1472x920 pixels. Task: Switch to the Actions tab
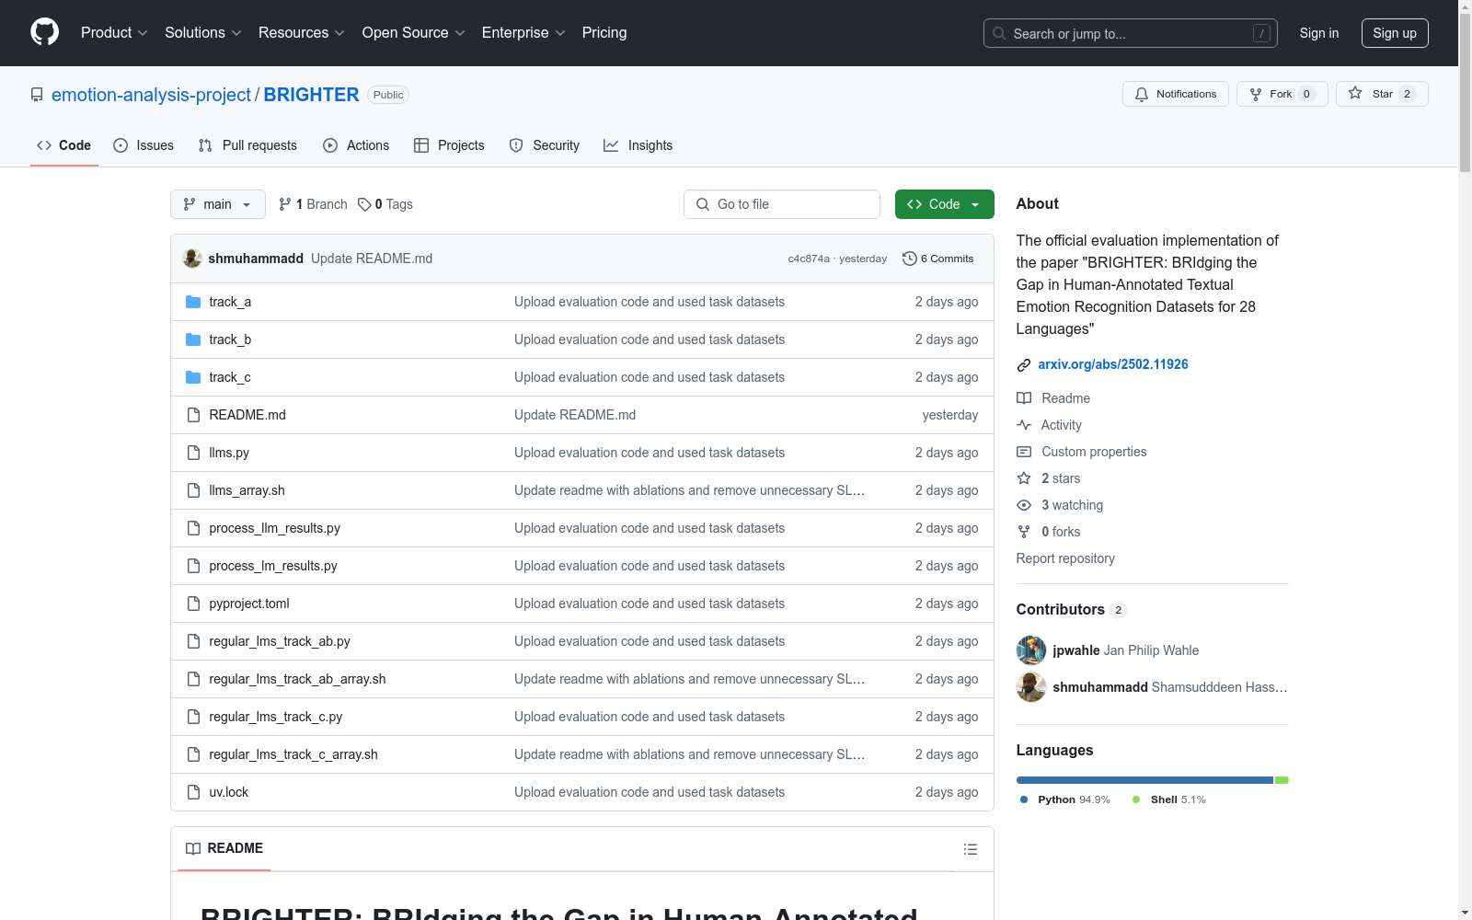pos(356,145)
